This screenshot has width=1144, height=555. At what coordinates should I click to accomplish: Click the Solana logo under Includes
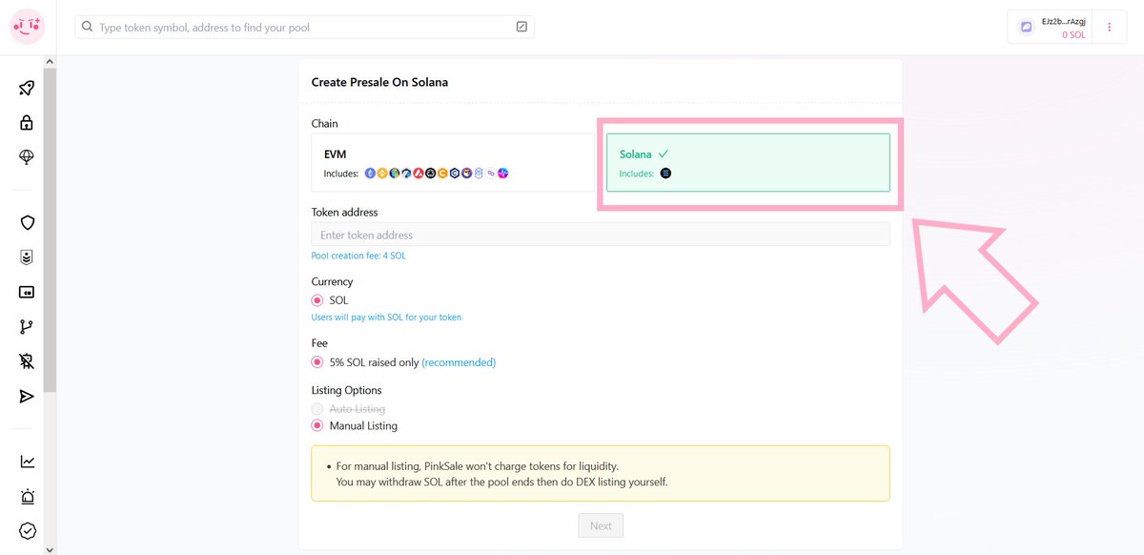click(665, 174)
